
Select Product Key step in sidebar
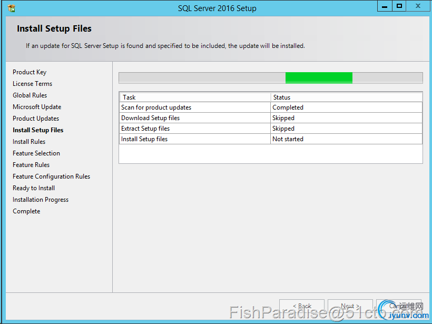[30, 72]
